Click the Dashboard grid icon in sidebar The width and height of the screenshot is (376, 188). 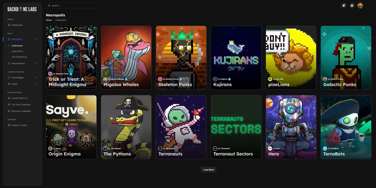(x=9, y=25)
